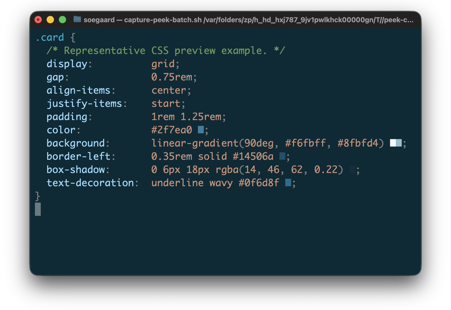
Task: Click the #0f6d8f text-decoration swatch
Action: [288, 183]
